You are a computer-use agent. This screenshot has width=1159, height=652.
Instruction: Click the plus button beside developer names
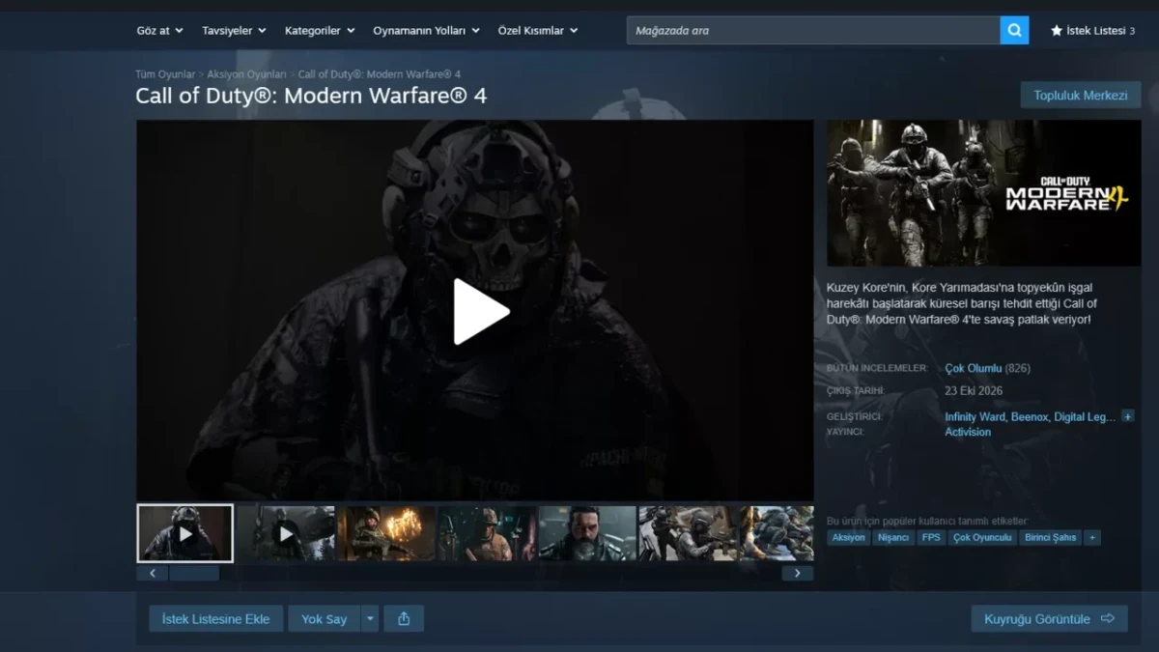[1127, 416]
